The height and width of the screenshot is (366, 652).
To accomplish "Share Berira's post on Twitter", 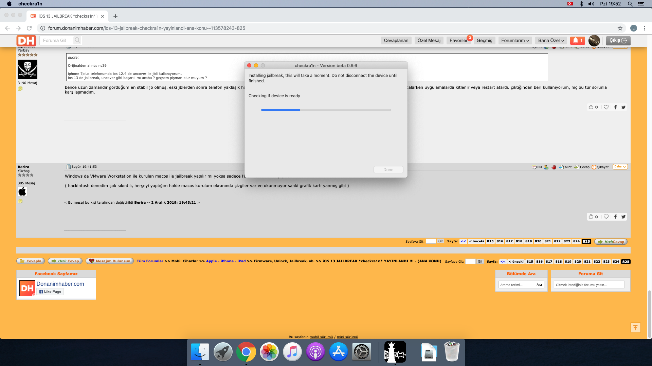I will click(x=623, y=217).
